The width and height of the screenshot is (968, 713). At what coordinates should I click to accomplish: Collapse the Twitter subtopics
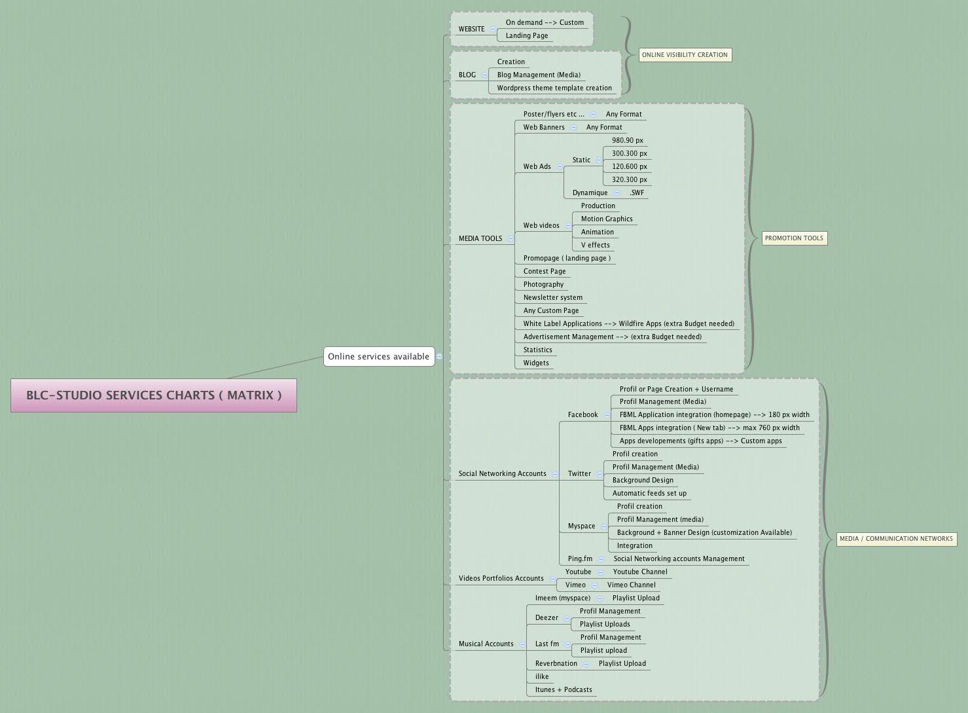[x=600, y=473]
